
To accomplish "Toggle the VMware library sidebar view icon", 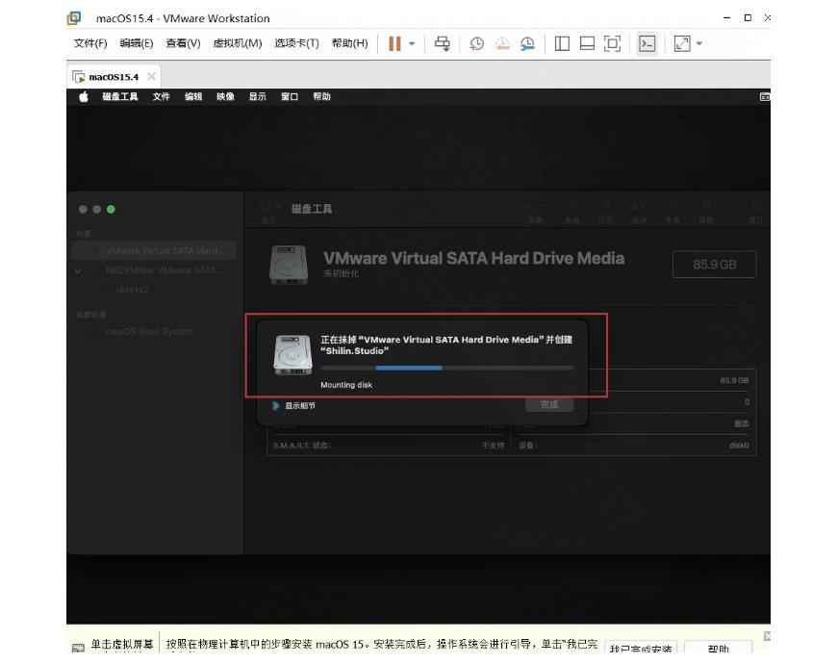I will [x=562, y=44].
